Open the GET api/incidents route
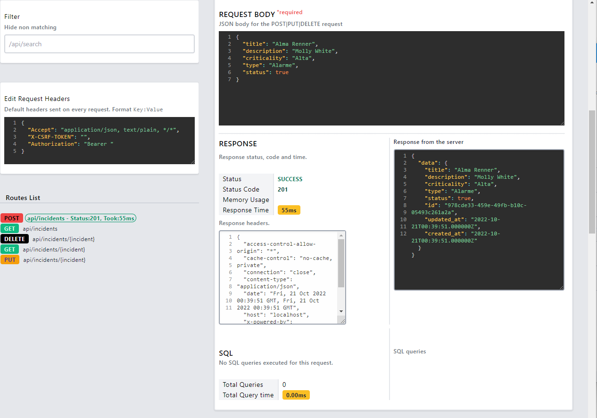The width and height of the screenshot is (597, 418). (40, 229)
